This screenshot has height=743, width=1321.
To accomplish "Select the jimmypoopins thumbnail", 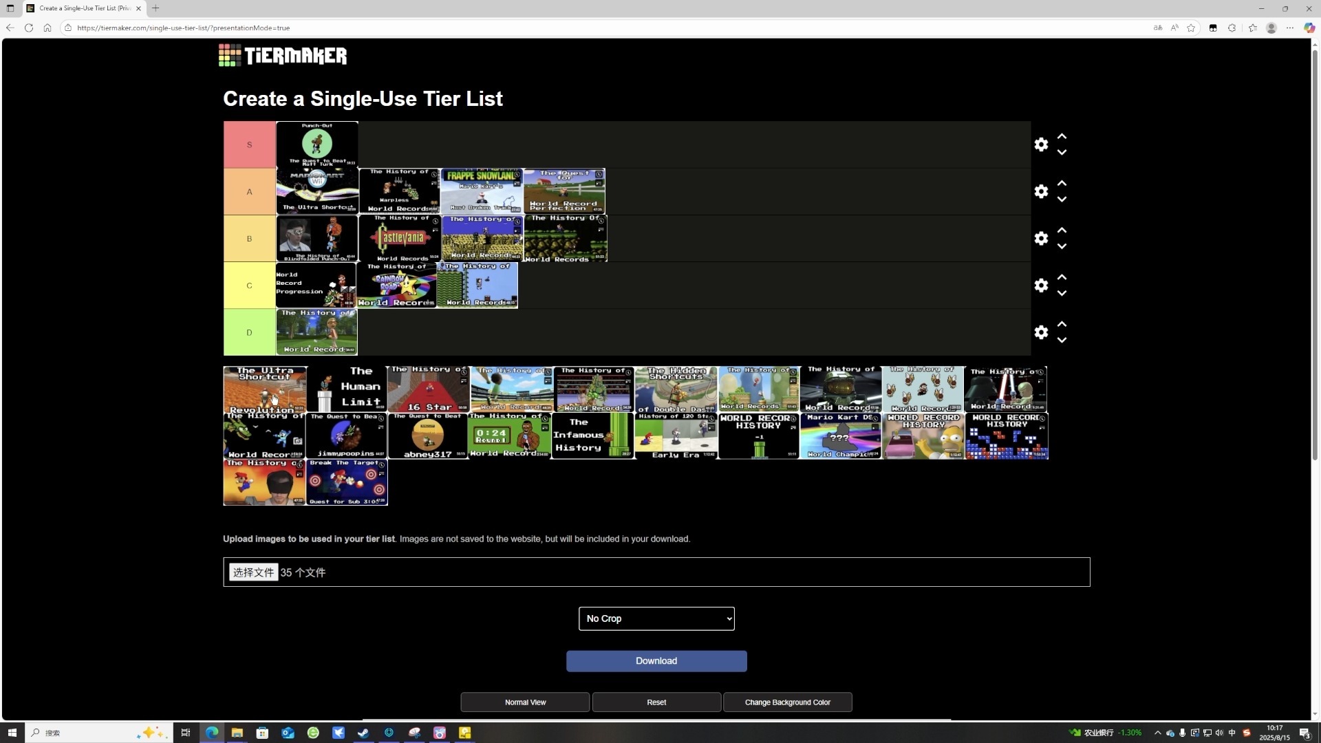I will [x=346, y=435].
